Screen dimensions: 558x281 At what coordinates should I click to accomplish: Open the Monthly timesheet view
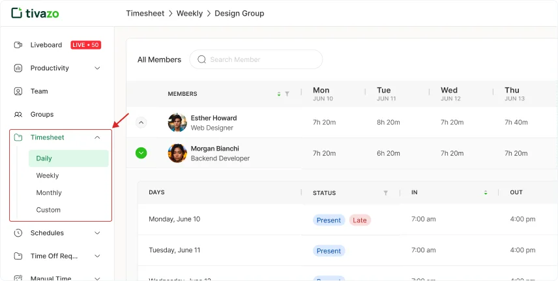point(49,193)
